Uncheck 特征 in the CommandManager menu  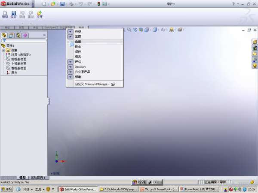coord(70,32)
